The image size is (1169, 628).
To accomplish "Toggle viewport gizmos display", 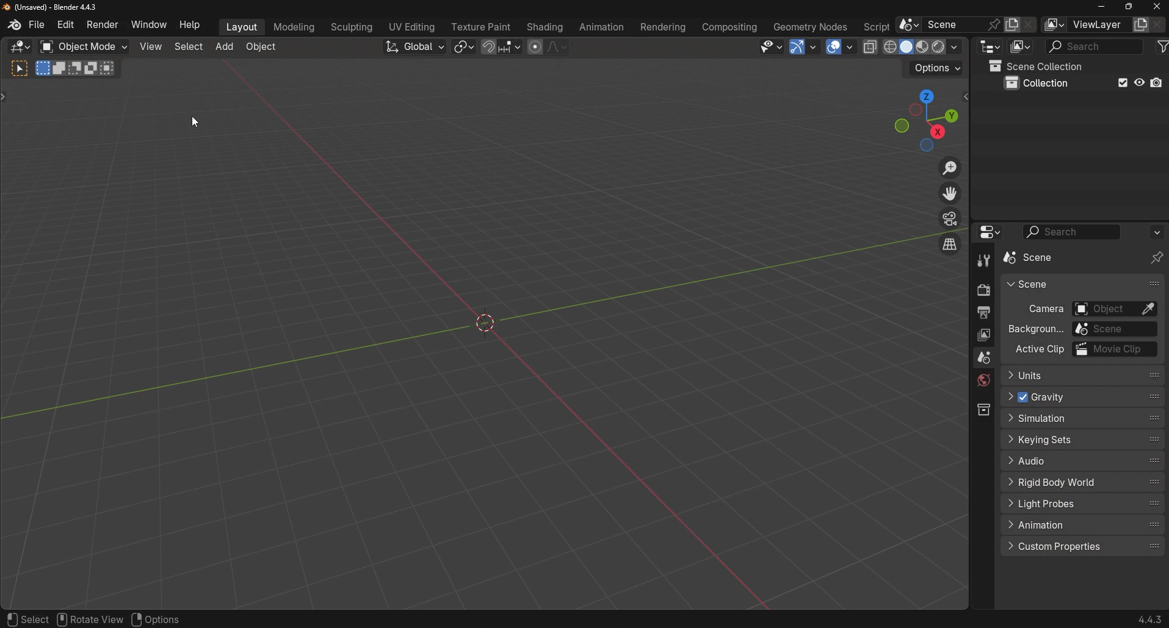I will 797,47.
